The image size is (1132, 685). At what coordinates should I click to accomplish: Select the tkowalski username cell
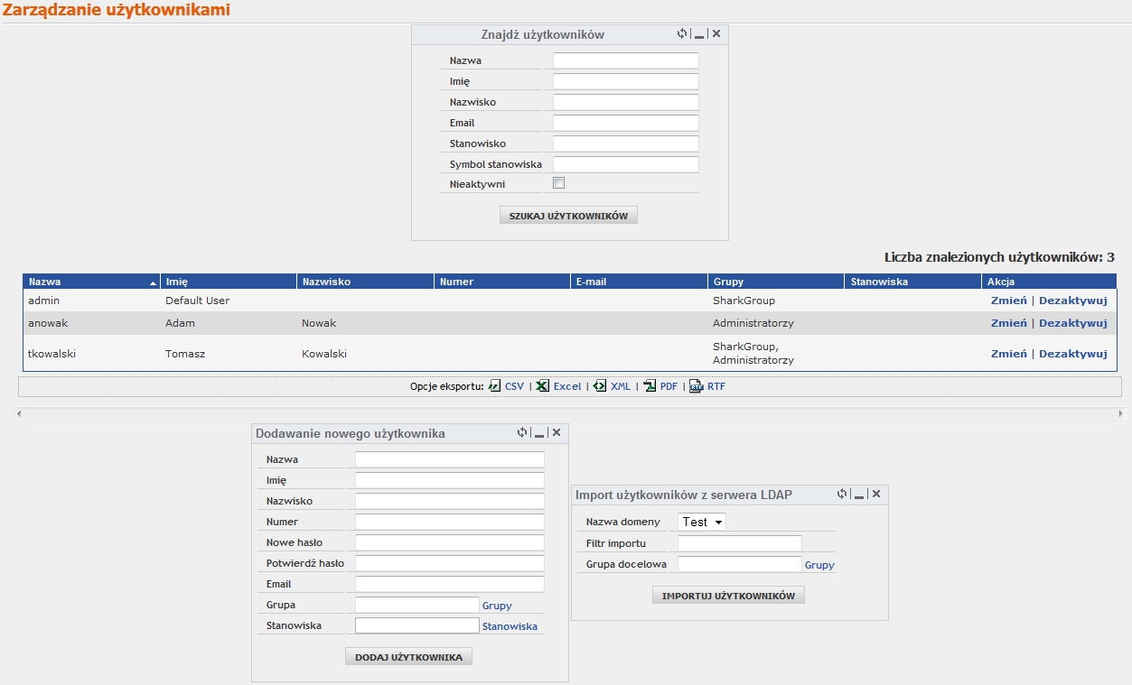pyautogui.click(x=91, y=354)
